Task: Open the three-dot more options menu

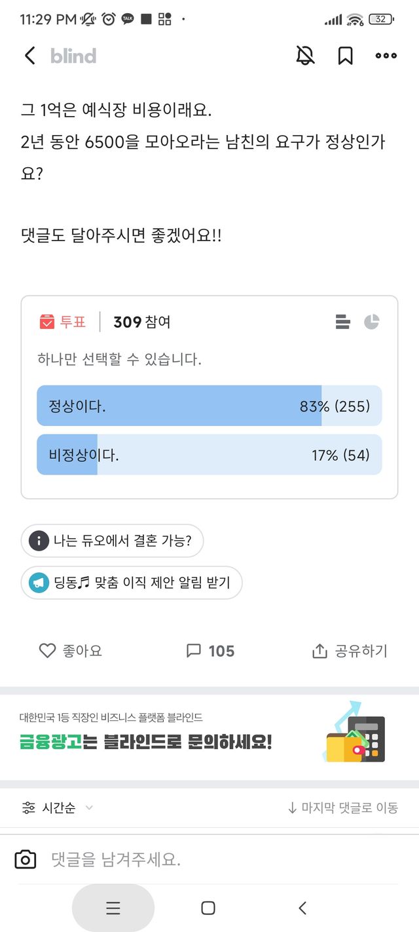Action: 386,56
